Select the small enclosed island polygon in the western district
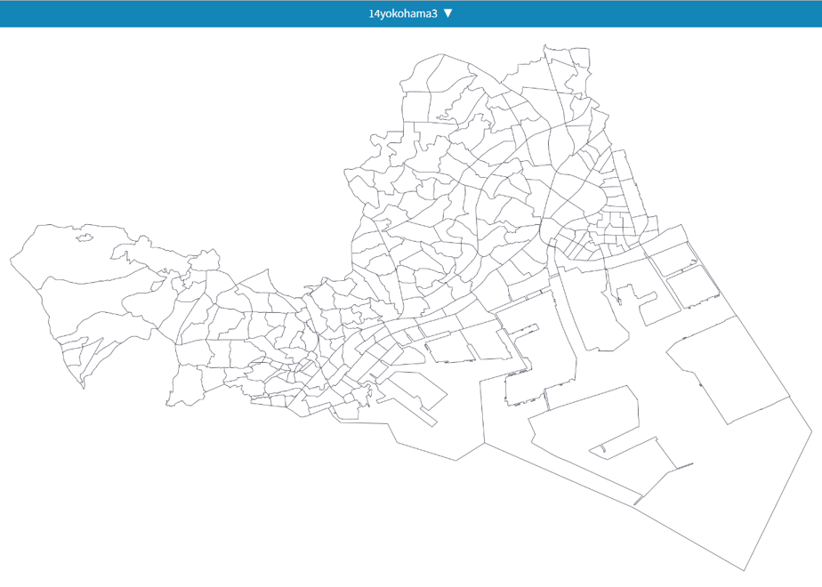822x587 pixels. [85, 238]
